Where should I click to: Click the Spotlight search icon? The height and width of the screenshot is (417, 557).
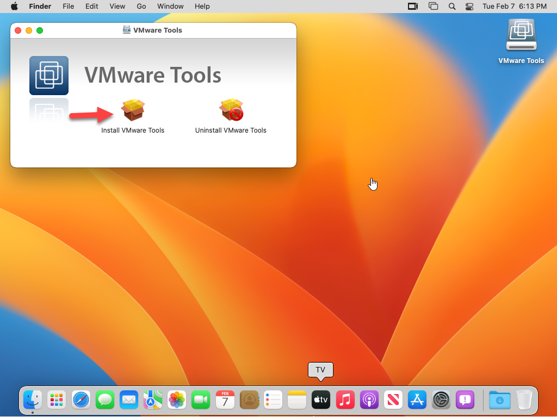pyautogui.click(x=451, y=7)
